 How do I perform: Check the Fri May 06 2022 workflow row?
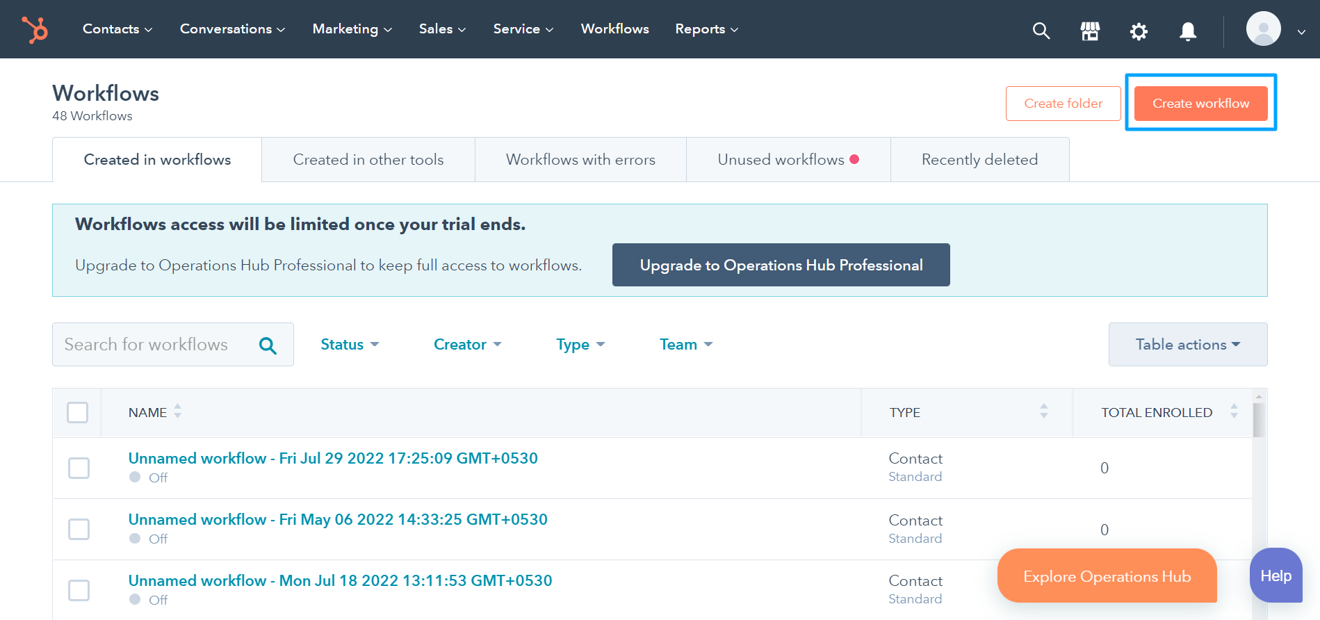(x=79, y=529)
